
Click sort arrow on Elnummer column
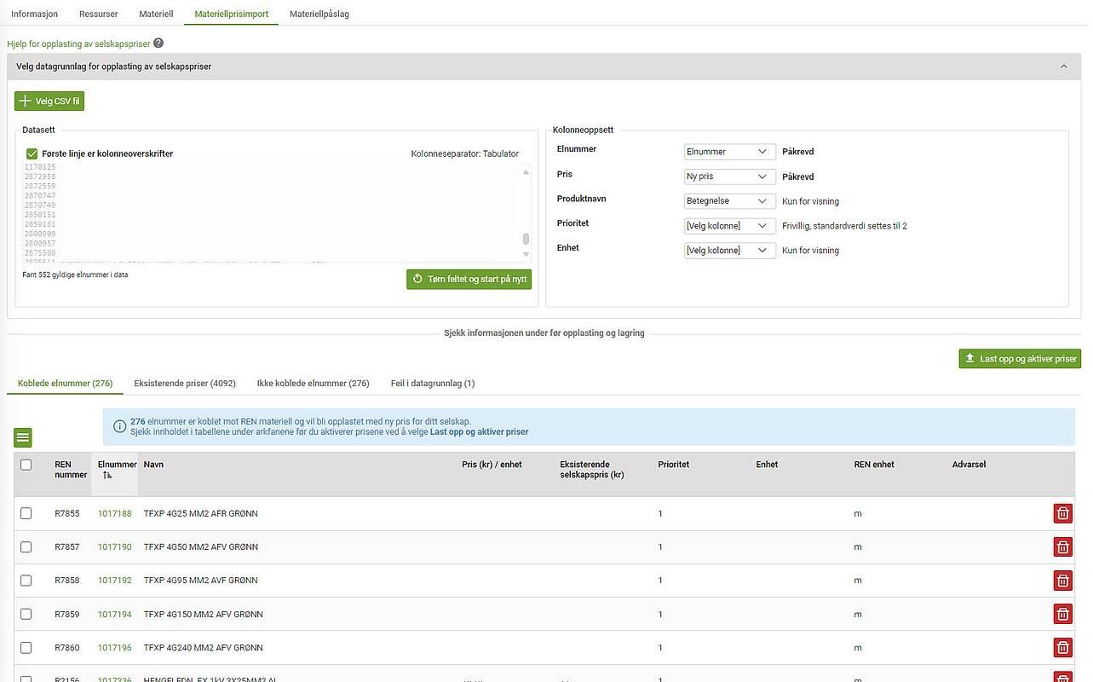tap(107, 476)
